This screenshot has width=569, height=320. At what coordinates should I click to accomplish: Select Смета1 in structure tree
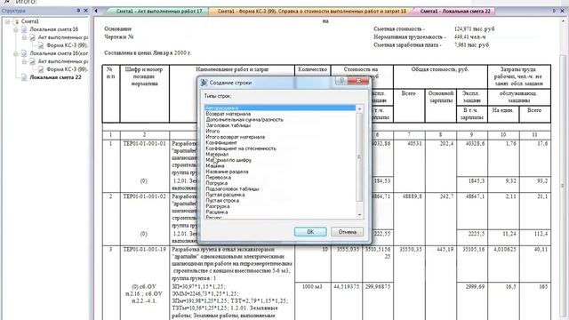tap(29, 21)
